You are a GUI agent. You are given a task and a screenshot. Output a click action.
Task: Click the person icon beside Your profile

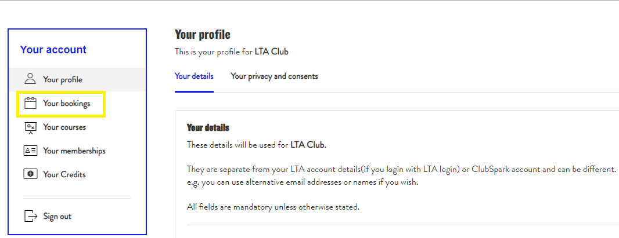click(x=30, y=79)
